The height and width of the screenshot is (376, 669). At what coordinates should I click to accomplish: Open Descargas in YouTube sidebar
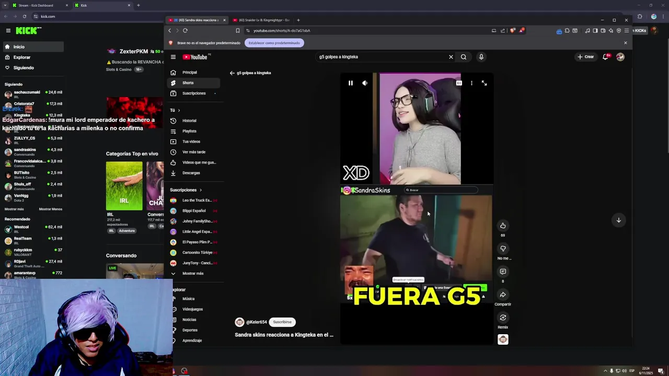(x=193, y=173)
